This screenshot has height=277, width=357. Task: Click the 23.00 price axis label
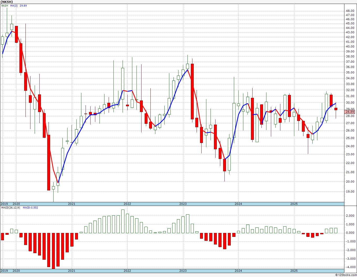(350, 154)
